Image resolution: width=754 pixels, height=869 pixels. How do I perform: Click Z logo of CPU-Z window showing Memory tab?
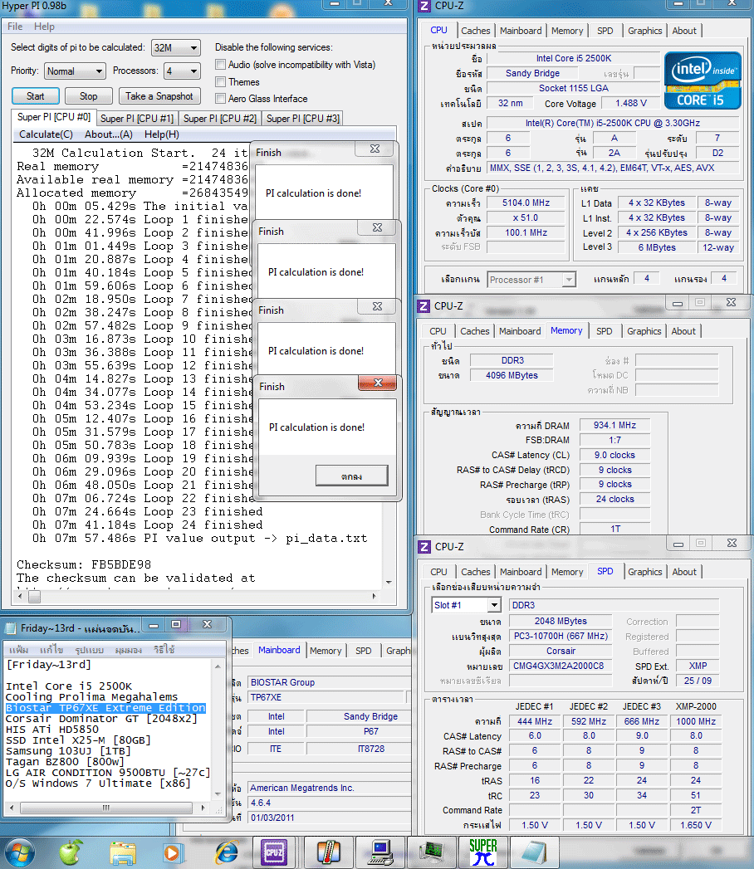[x=424, y=306]
